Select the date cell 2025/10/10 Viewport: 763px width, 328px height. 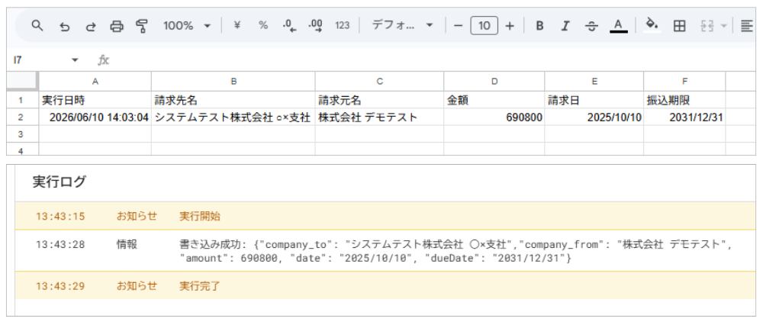pos(594,117)
